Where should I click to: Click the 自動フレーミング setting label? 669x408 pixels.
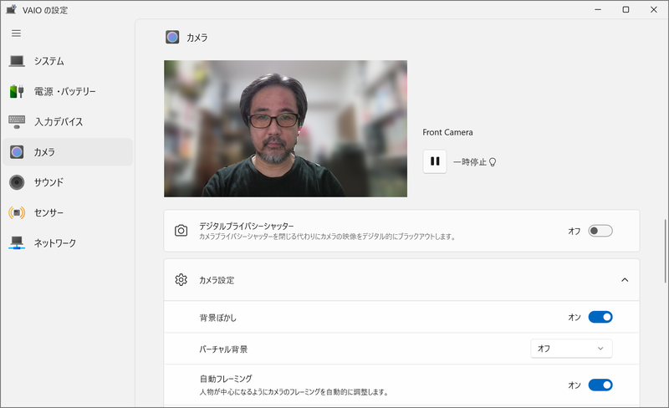(x=226, y=379)
